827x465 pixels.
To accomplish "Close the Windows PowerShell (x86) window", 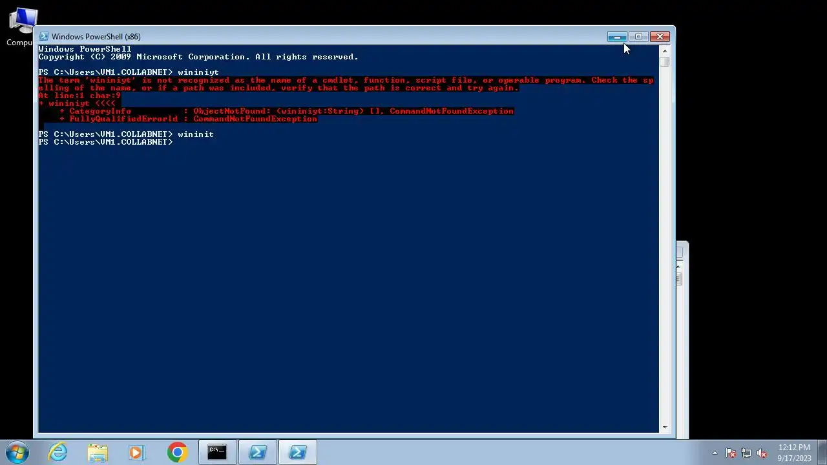I will (x=660, y=37).
